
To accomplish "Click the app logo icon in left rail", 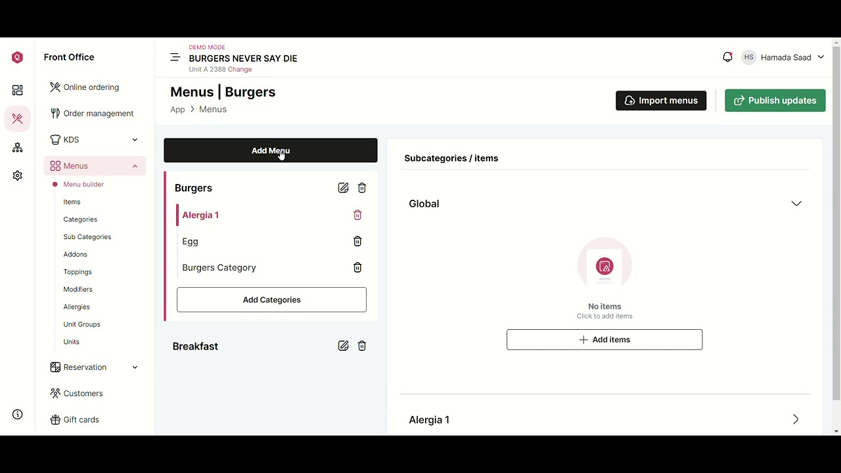I will pos(18,58).
